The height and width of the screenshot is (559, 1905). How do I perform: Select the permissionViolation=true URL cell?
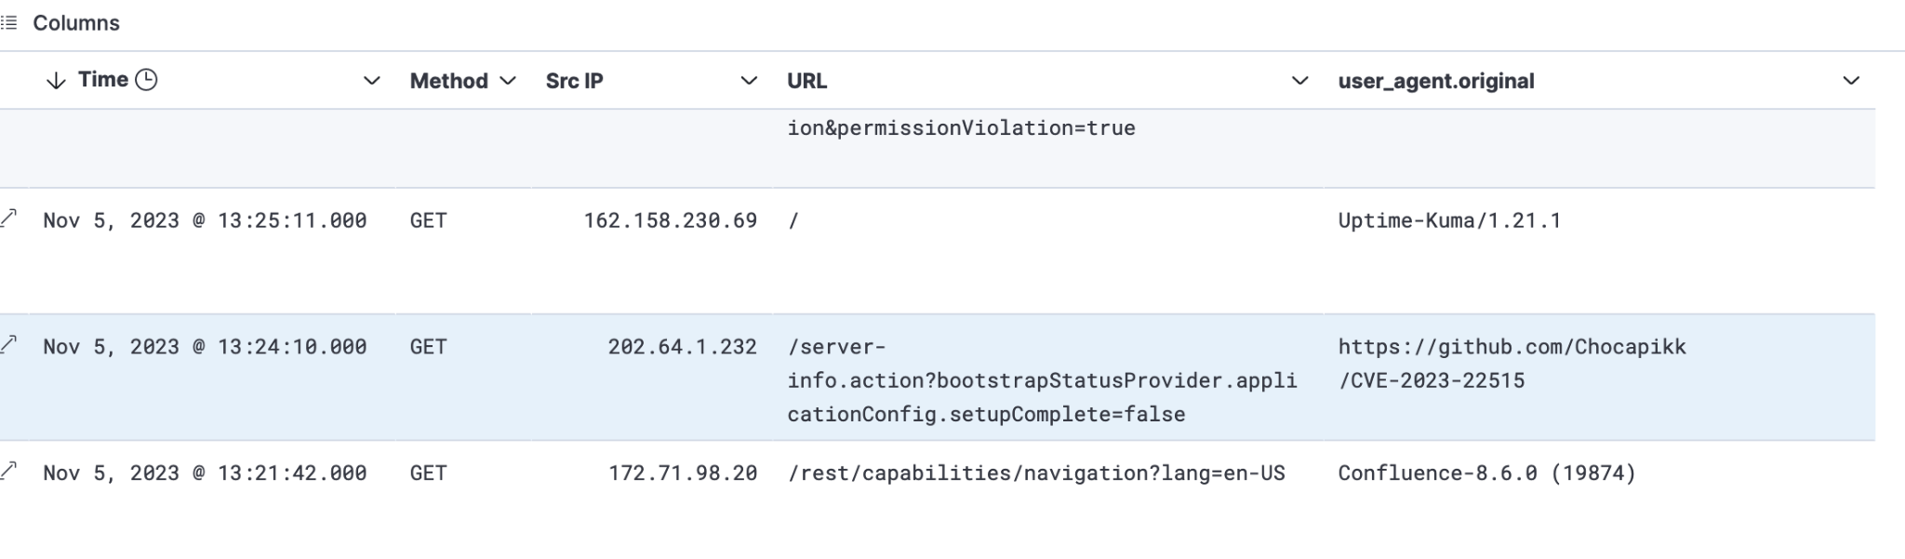(961, 128)
